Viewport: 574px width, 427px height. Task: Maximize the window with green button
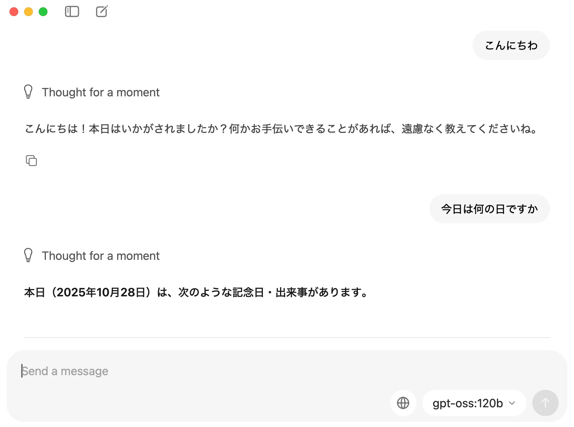pos(43,12)
